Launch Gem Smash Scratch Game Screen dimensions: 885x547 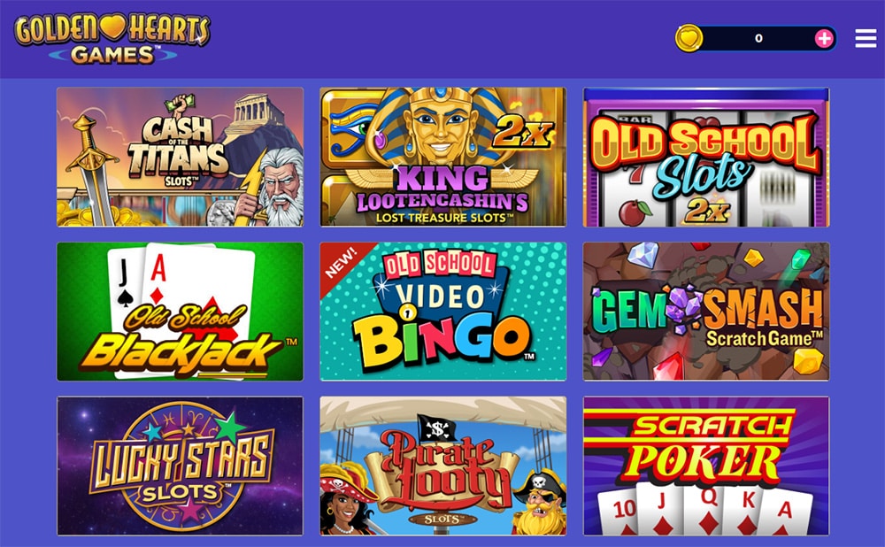[x=706, y=312]
